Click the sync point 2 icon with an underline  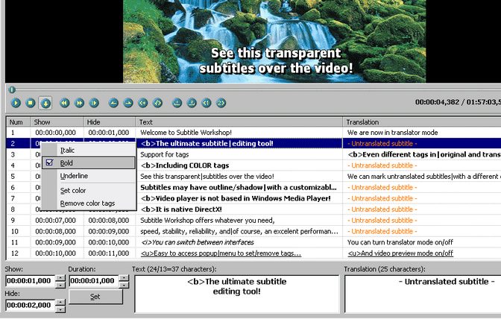(192, 103)
